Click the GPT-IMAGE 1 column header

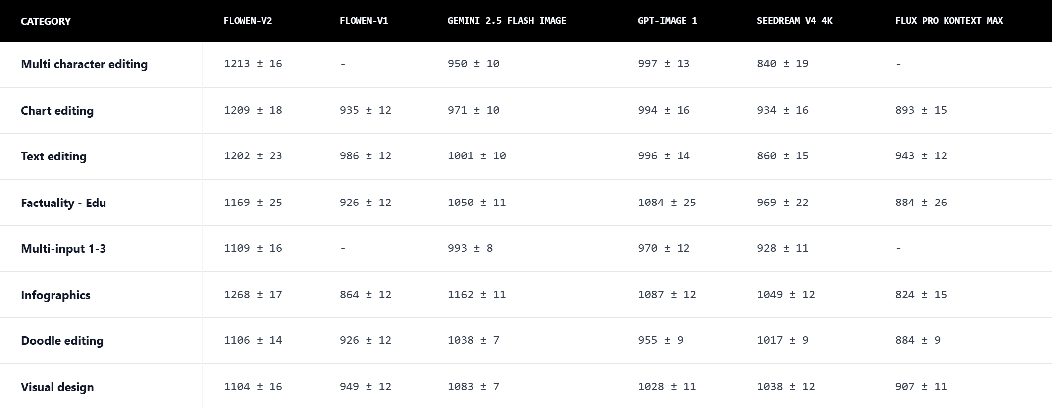pos(667,21)
